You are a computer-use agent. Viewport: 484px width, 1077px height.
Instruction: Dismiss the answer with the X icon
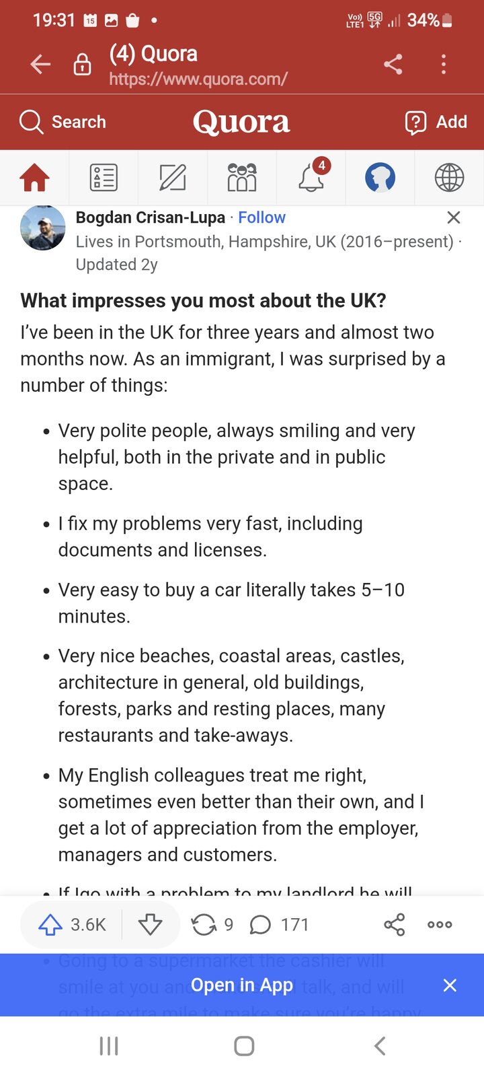click(454, 217)
